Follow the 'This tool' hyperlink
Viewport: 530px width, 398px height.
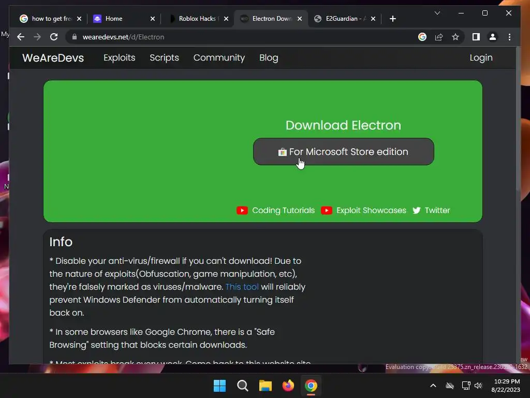point(242,287)
